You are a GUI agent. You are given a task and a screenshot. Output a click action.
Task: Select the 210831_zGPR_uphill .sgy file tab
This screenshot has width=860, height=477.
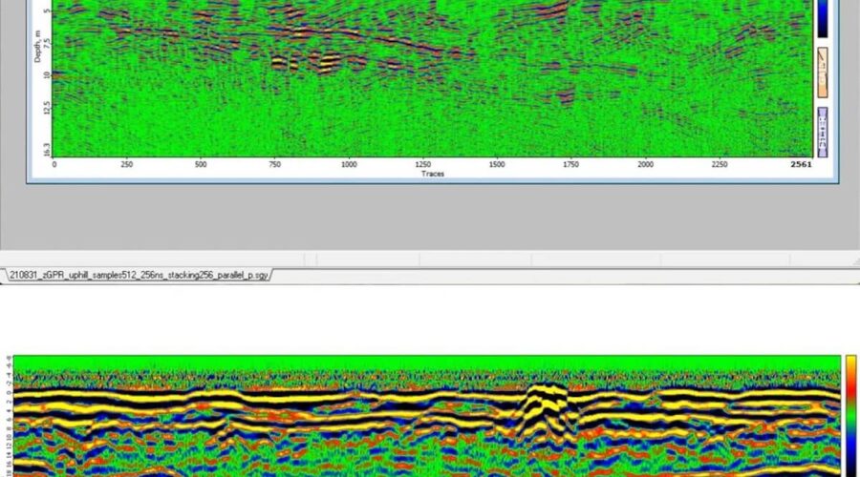tap(140, 275)
